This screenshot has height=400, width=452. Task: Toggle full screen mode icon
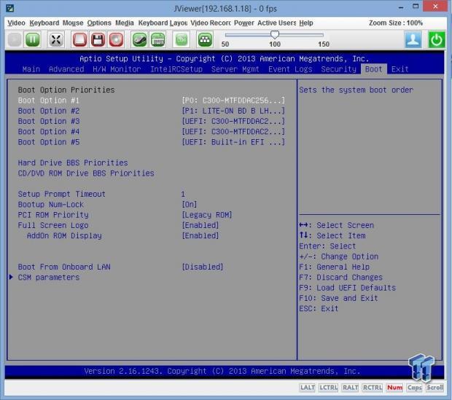pyautogui.click(x=55, y=39)
